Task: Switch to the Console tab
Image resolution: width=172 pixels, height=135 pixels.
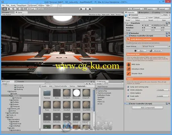Action: [x=20, y=81]
